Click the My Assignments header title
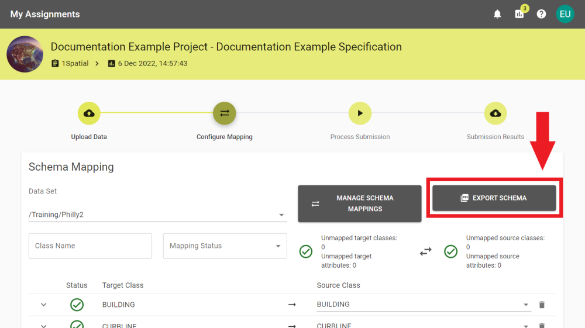Screen dimensions: 585x328 (x=45, y=14)
